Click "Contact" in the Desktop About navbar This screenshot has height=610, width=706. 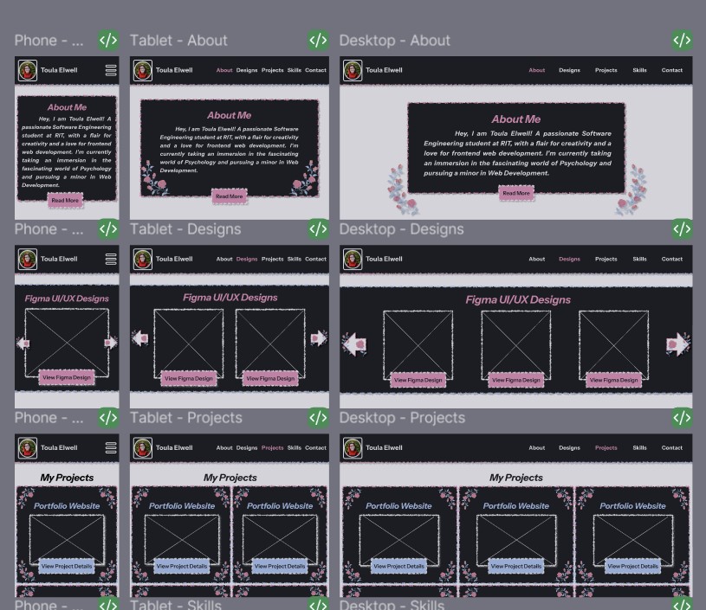tap(671, 70)
